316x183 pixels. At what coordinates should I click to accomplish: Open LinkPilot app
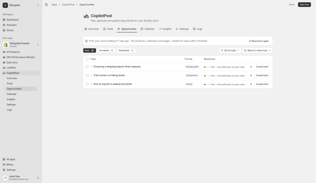(21, 68)
